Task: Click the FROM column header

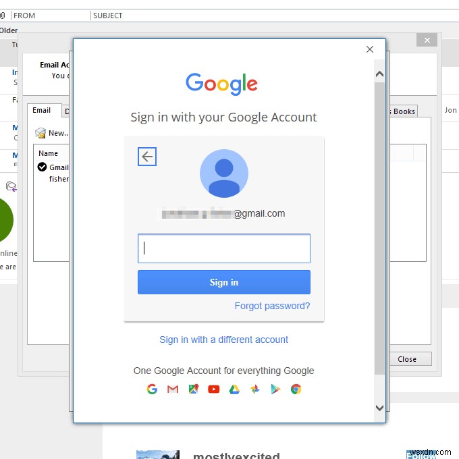Action: [24, 16]
